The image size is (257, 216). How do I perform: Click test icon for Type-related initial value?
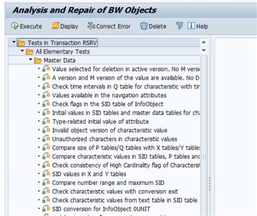[x=46, y=121]
